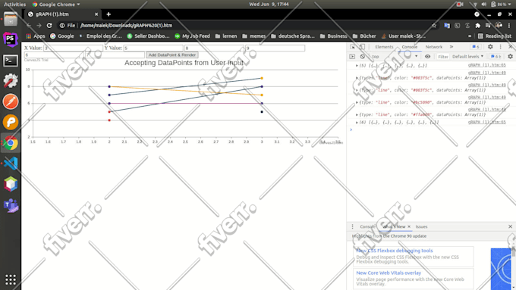
Task: Open the Files icon in the Ubuntu dock
Action: coord(11,19)
